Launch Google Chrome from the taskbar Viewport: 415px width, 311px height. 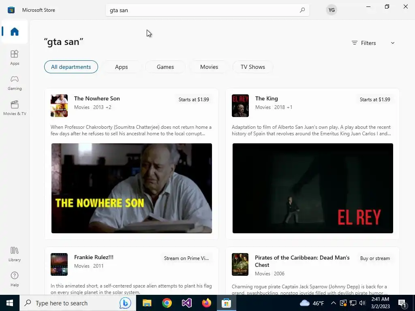pos(167,303)
